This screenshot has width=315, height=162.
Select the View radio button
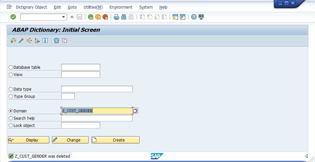pyautogui.click(x=11, y=74)
